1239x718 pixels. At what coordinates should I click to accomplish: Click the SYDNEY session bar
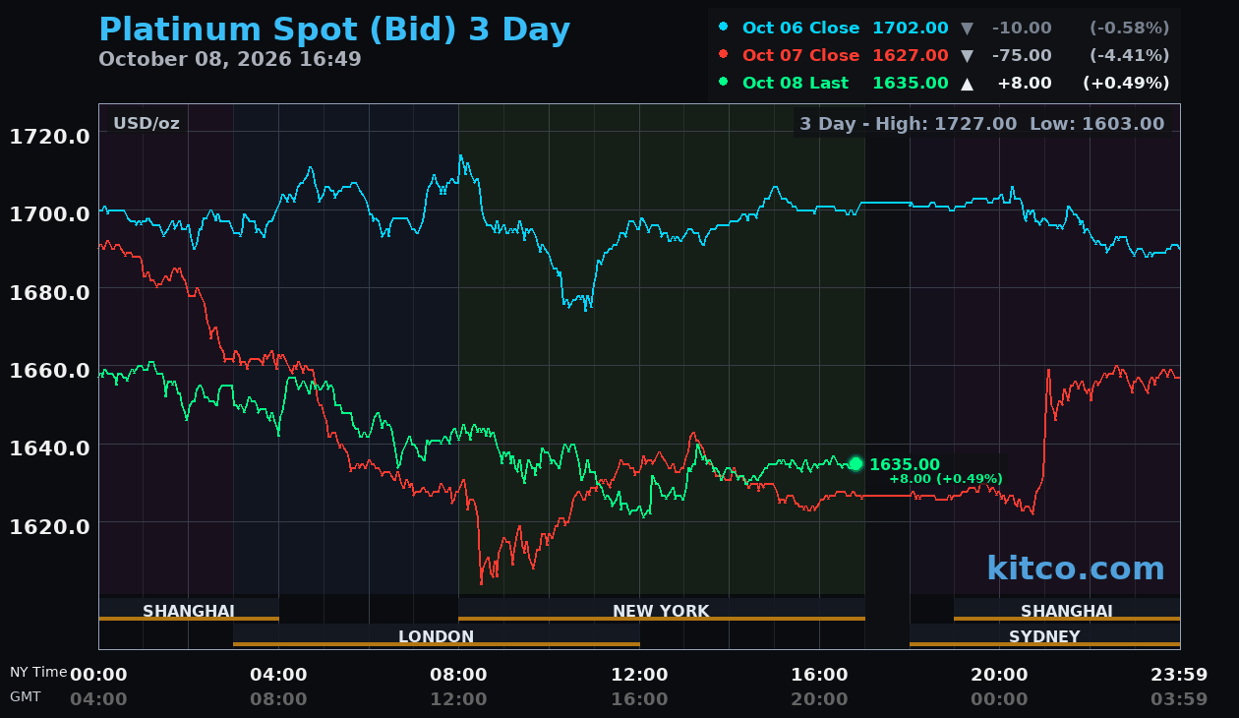[1044, 635]
